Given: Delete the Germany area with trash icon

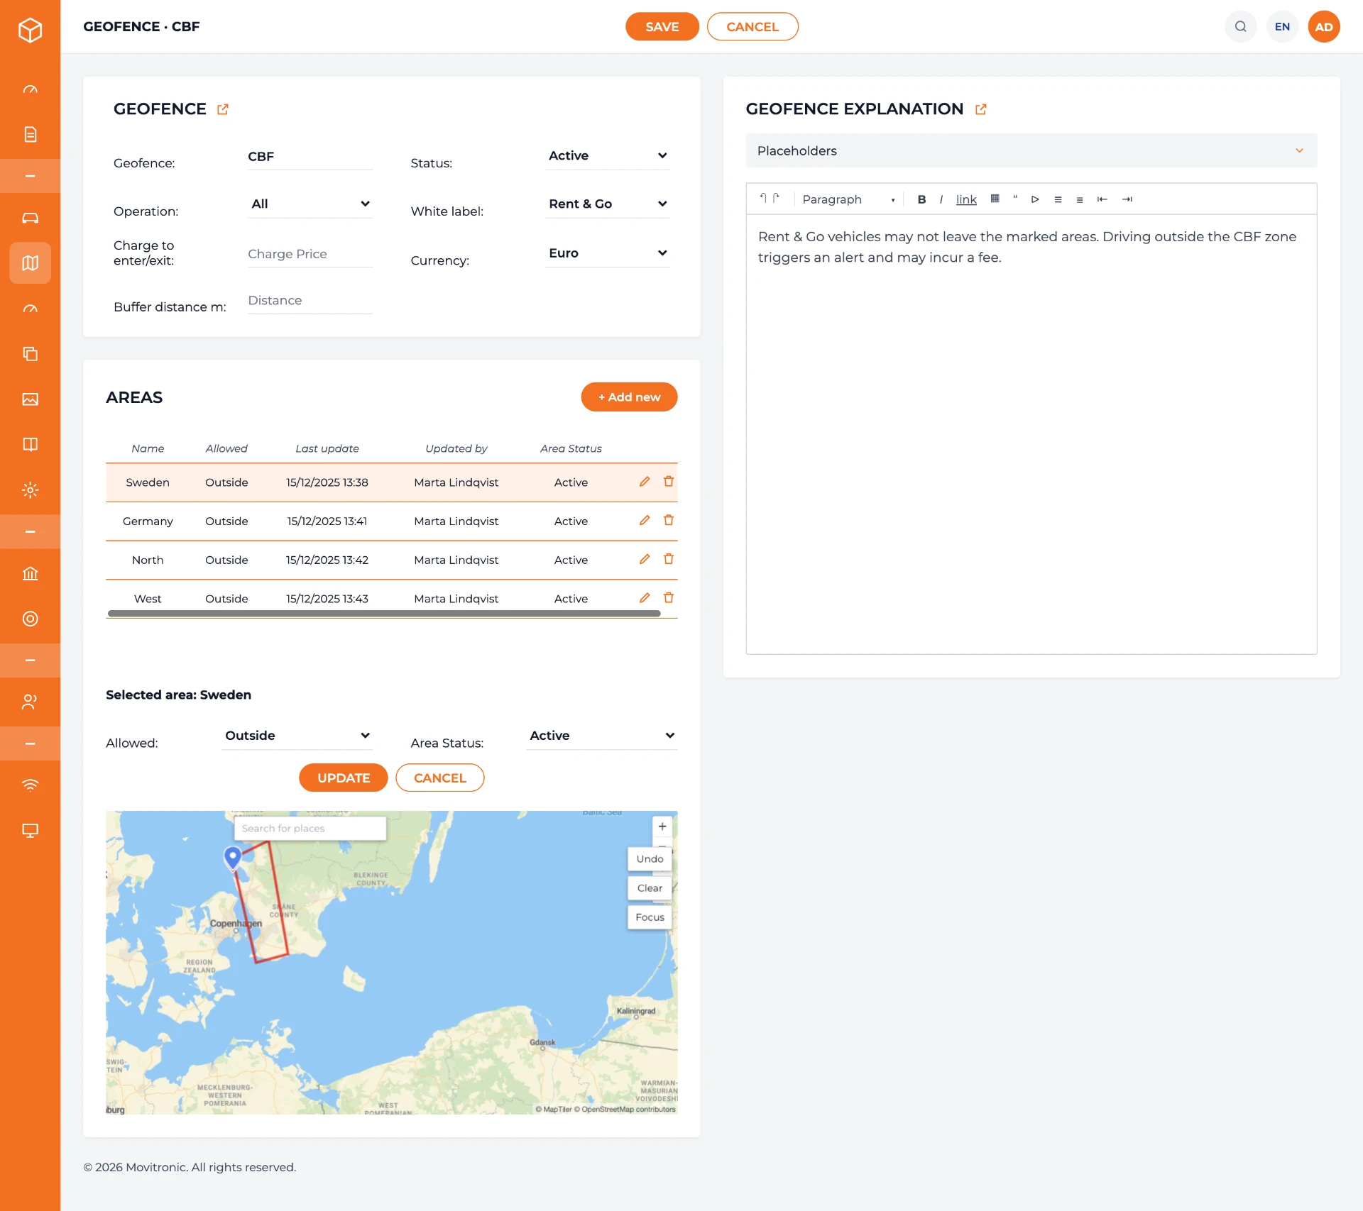Looking at the screenshot, I should click(669, 520).
